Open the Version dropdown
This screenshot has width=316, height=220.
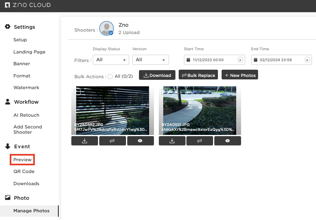tap(151, 60)
